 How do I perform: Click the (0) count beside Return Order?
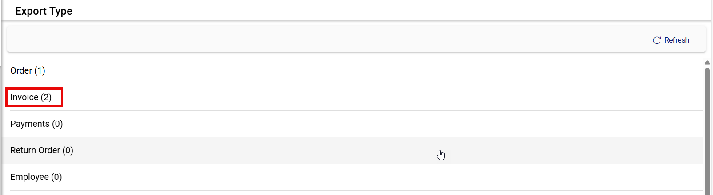click(68, 151)
